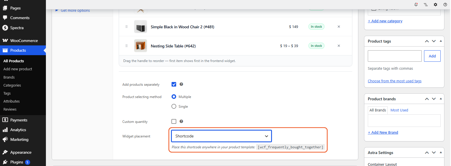Collapse Astra Settings panel
The width and height of the screenshot is (451, 166).
tap(441, 153)
